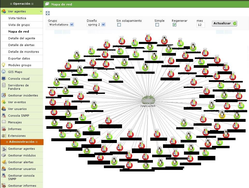This screenshot has width=249, height=188.
Task: Open Vista táctica in the sidebar
Action: click(17, 18)
